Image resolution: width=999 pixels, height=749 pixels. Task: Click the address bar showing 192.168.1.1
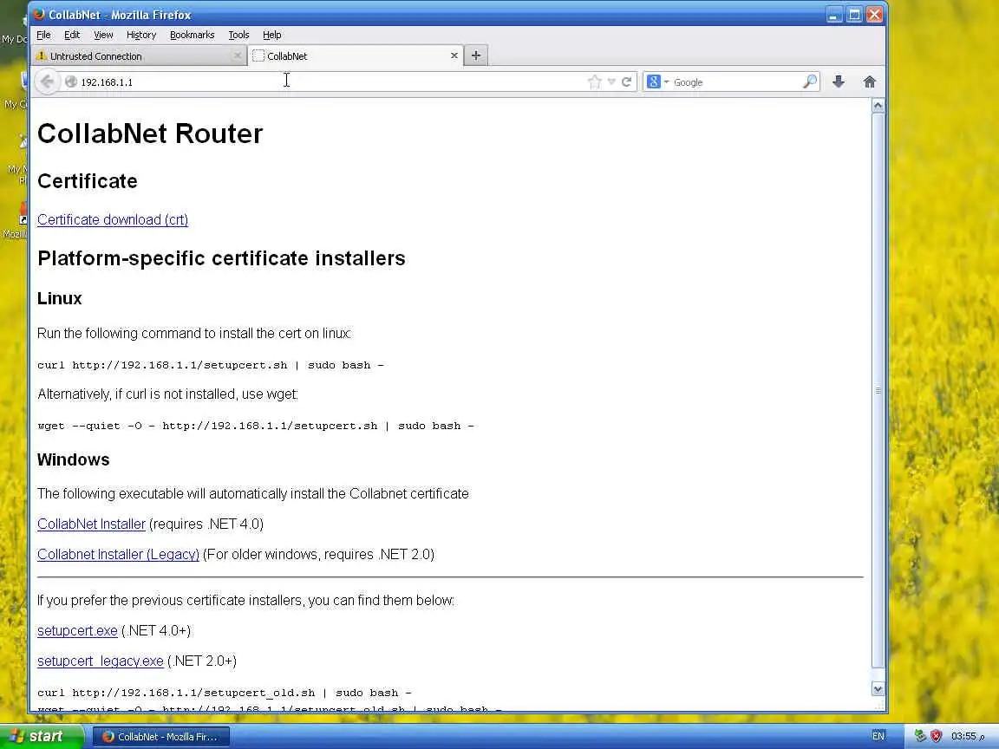331,81
